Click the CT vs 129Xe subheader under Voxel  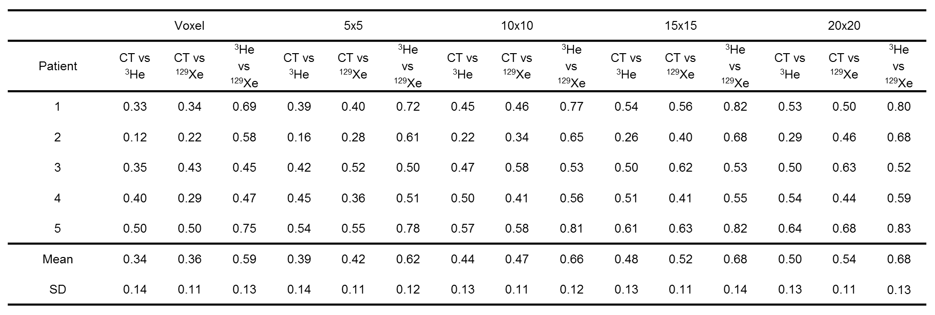(x=189, y=66)
